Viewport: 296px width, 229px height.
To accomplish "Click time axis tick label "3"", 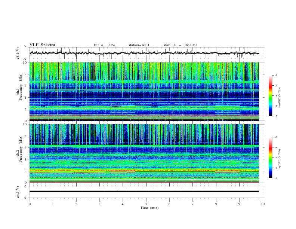I will 99,204.
